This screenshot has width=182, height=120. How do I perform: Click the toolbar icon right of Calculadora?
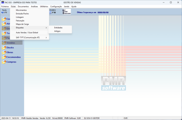[x=66, y=11]
